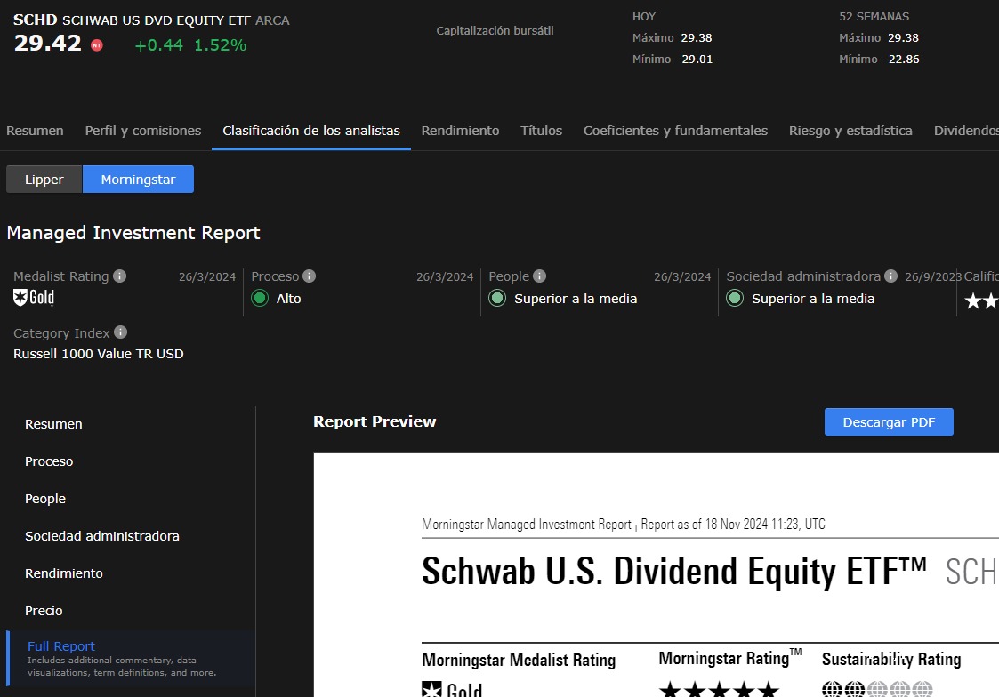Click the Gold medalist badge icon

[x=20, y=297]
